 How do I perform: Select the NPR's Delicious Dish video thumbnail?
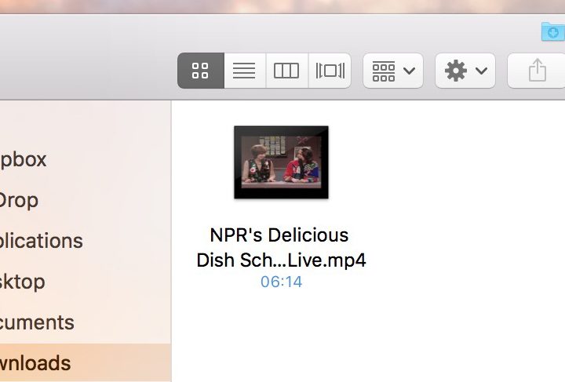281,162
